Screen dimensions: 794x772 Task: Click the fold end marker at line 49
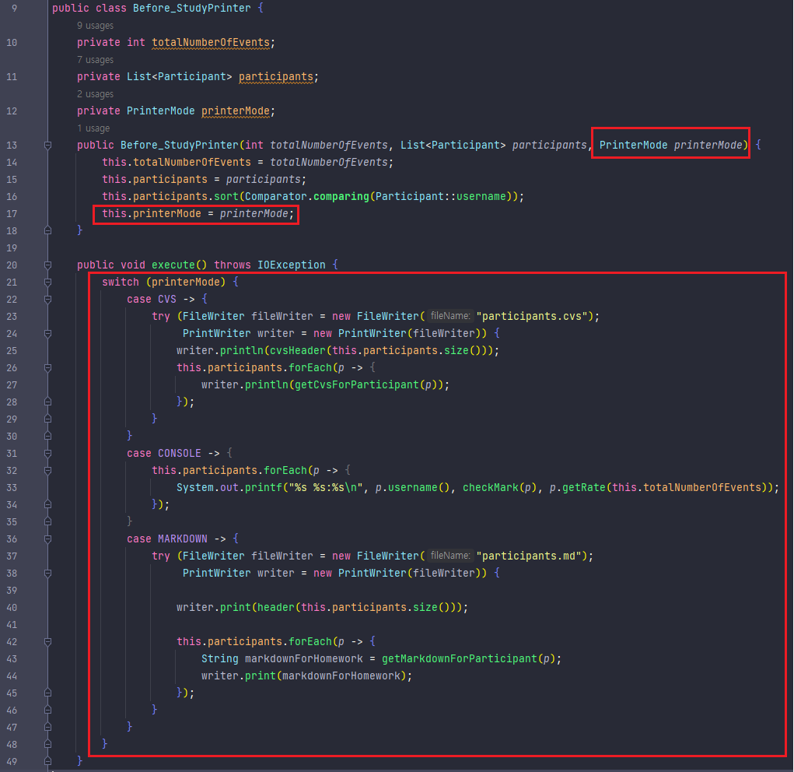click(x=47, y=761)
